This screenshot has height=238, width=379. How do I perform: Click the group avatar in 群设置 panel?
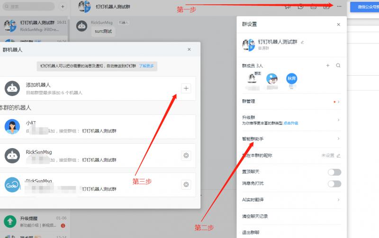coord(248,45)
